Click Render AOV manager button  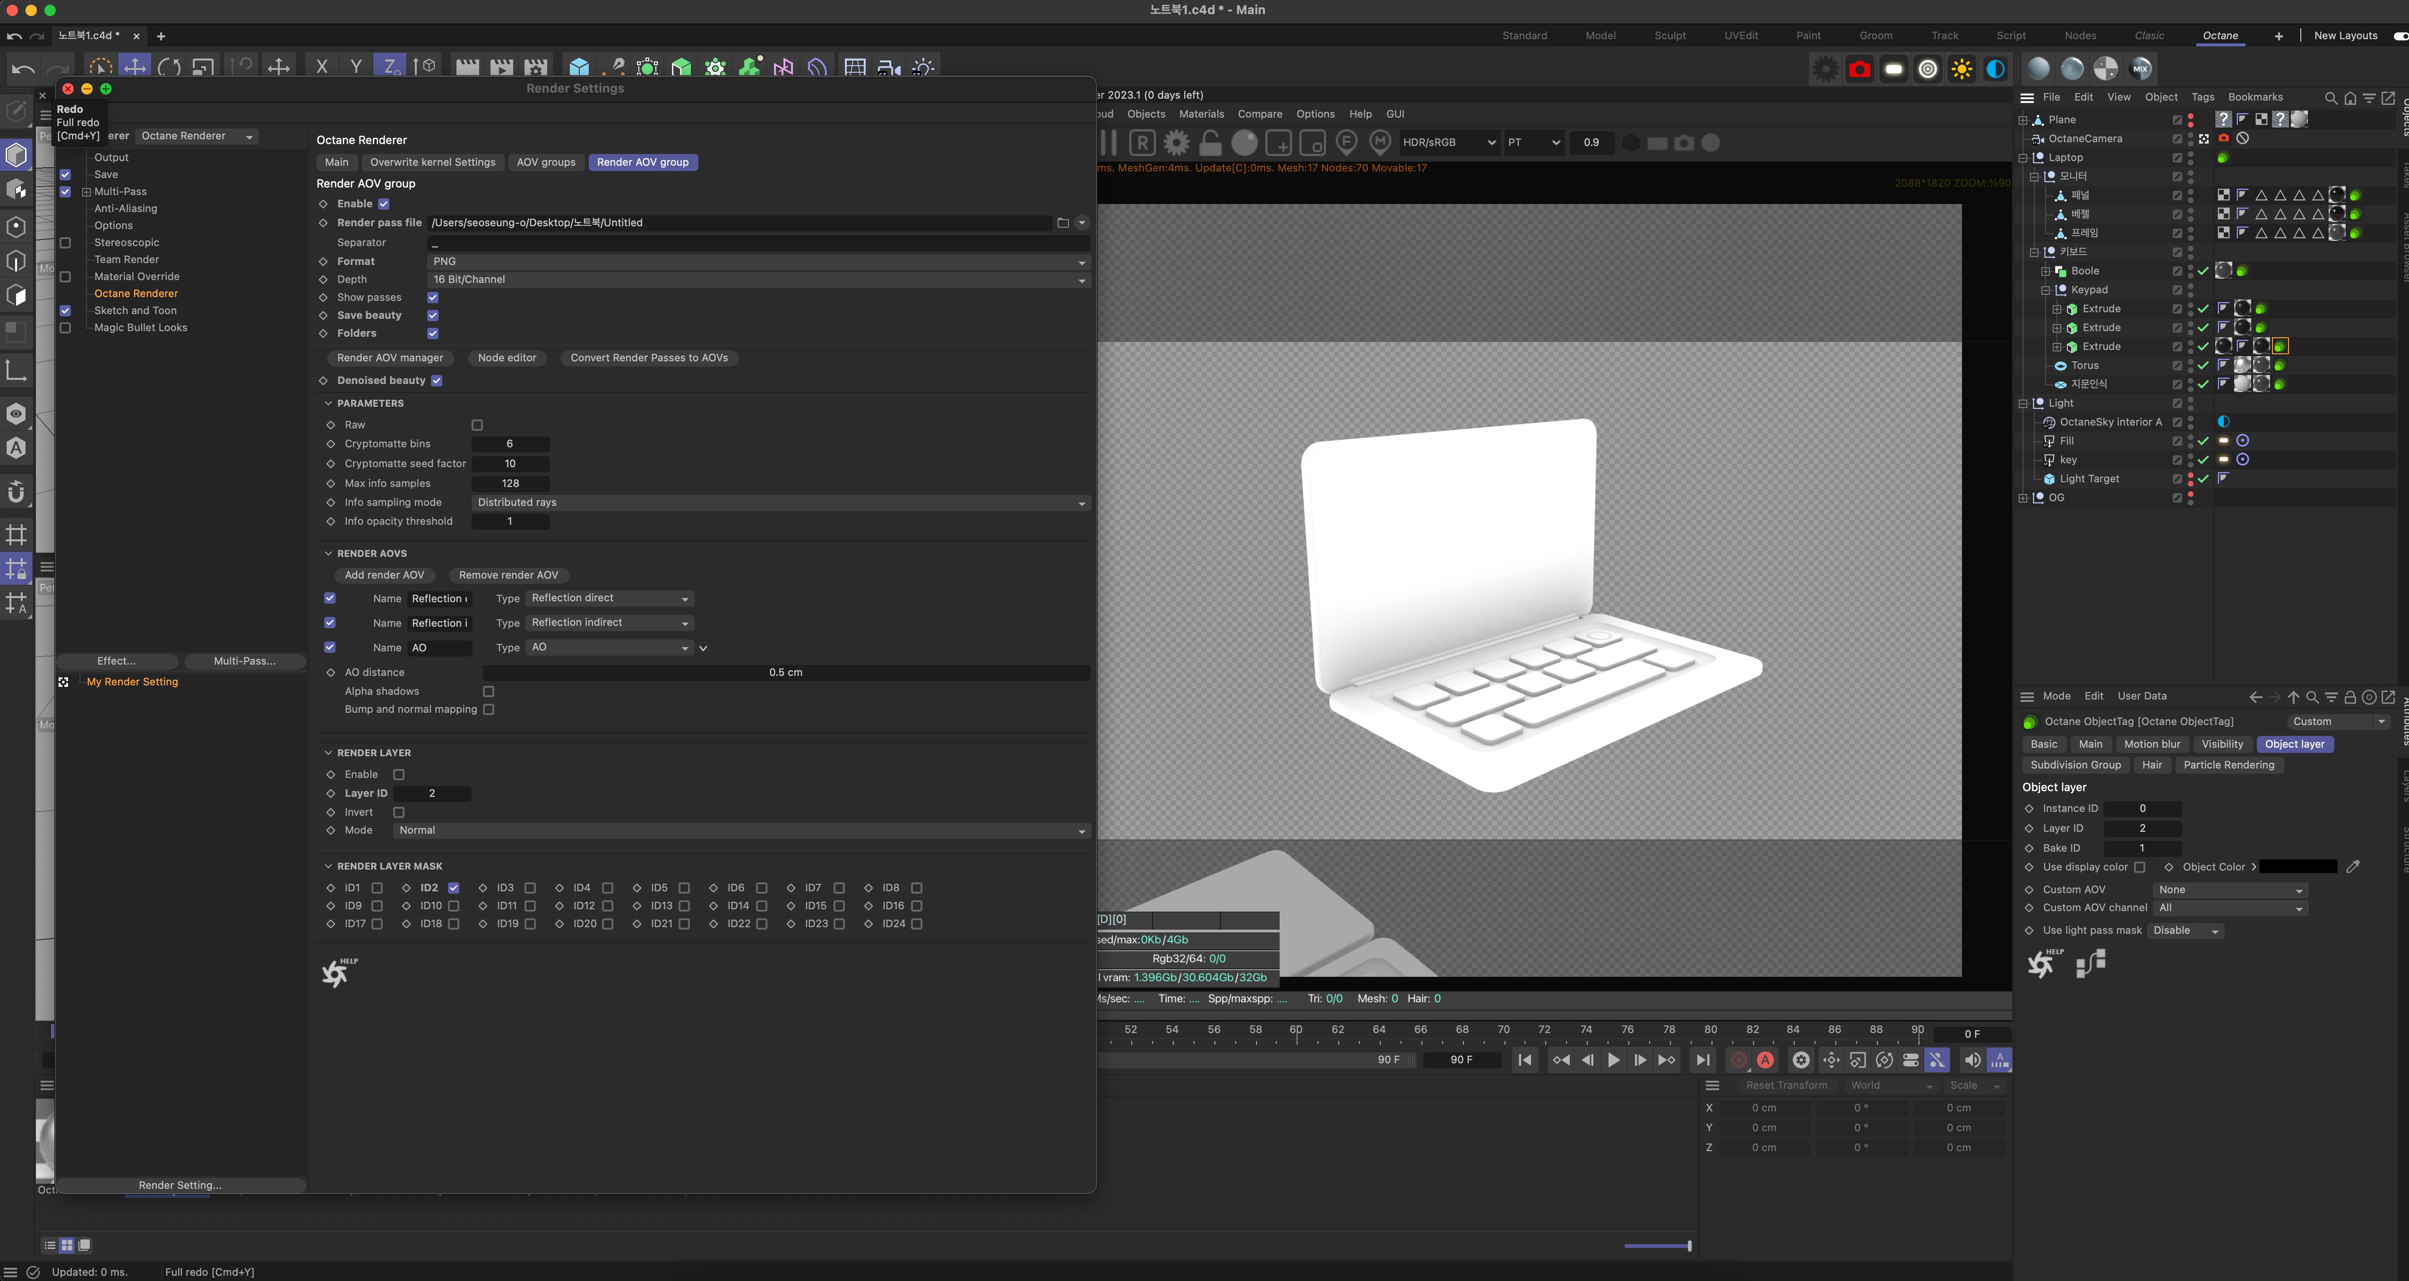coord(390,358)
